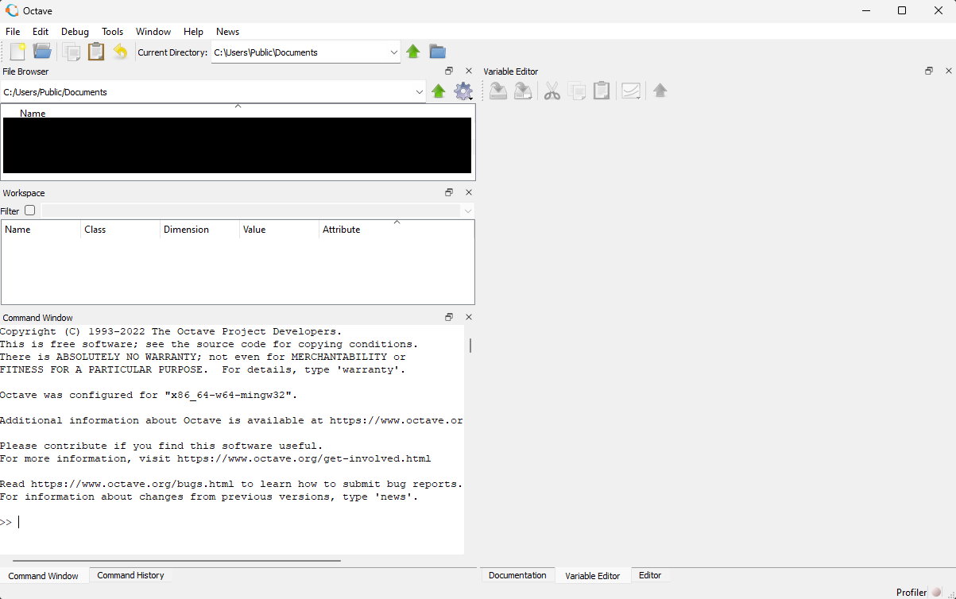The image size is (956, 599).
Task: Browse directories with the blue folder icon
Action: (x=437, y=52)
